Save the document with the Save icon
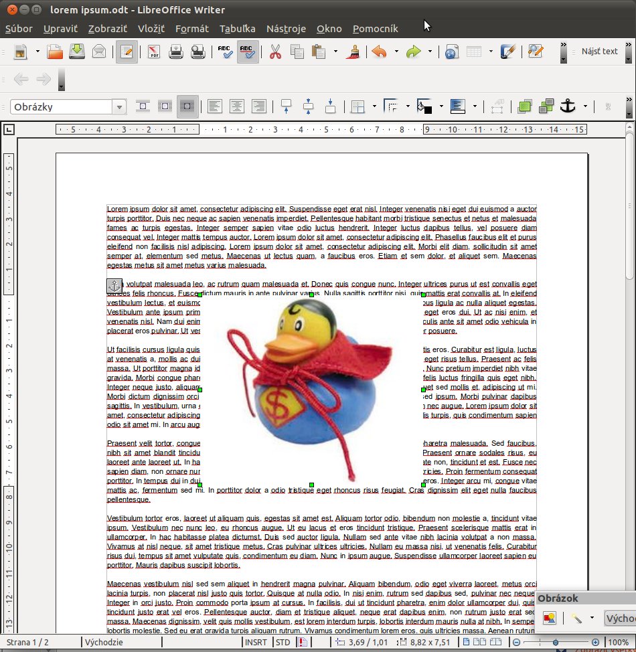The height and width of the screenshot is (652, 636). 77,52
